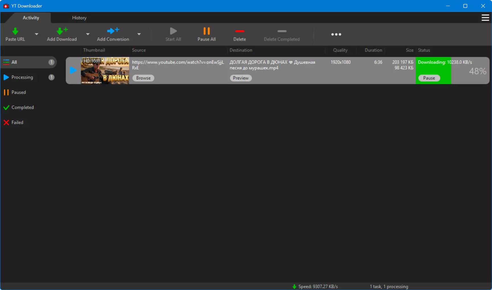Click the YT Downloader app icon in title bar
Viewport: 492px width, 290px height.
(6, 6)
